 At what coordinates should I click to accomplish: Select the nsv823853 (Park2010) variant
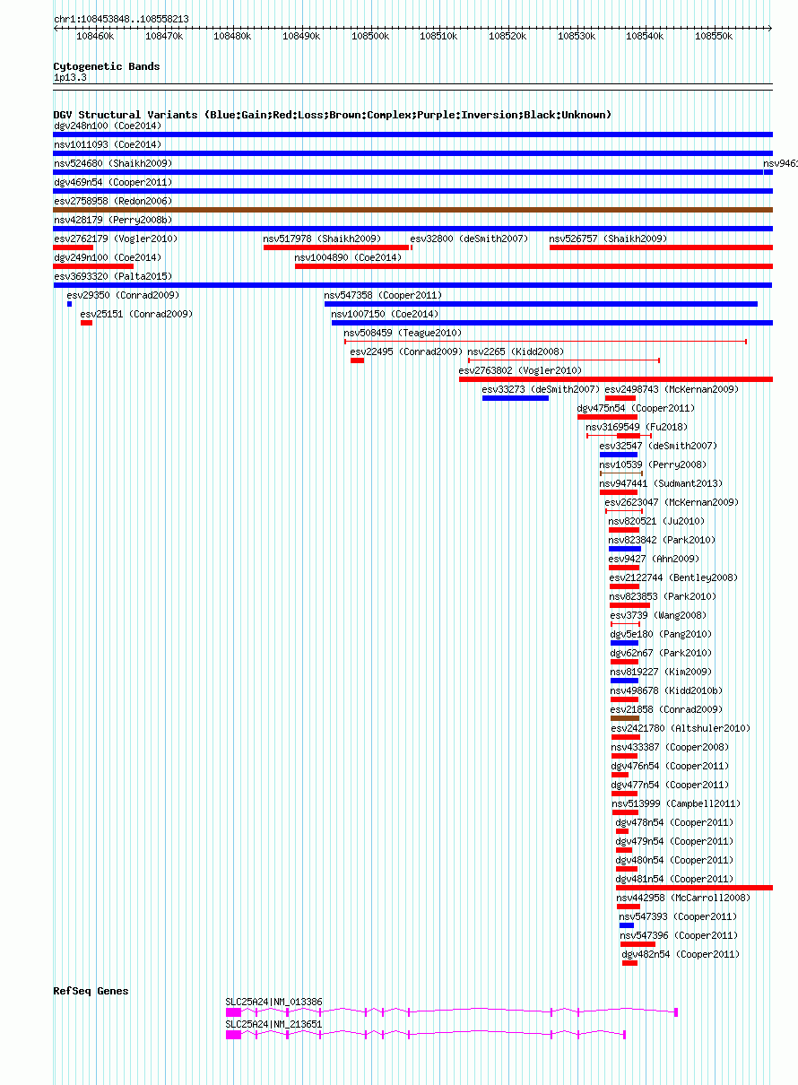click(629, 605)
